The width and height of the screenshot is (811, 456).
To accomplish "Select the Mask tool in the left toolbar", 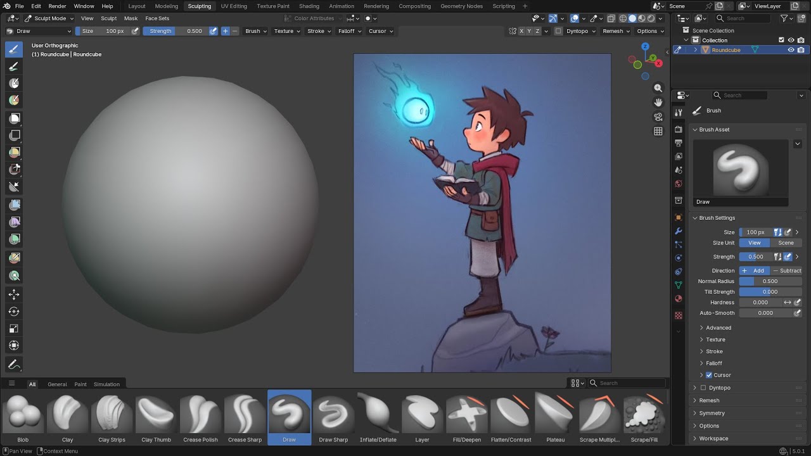I will [x=14, y=83].
